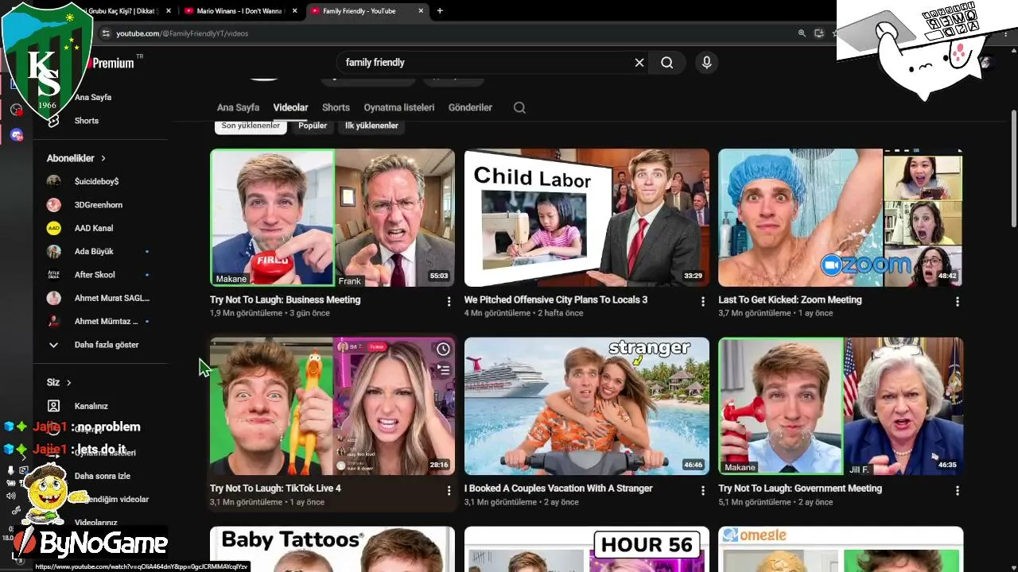The height and width of the screenshot is (572, 1018).
Task: Open video title We Pitched Offensive City Plans To Locals 3
Action: [x=556, y=300]
